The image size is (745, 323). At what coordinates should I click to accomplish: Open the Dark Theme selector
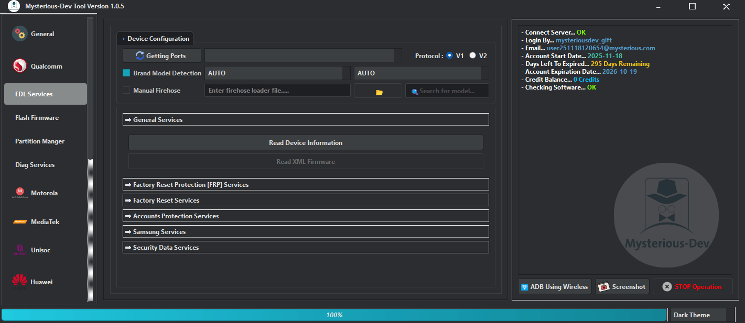698,315
